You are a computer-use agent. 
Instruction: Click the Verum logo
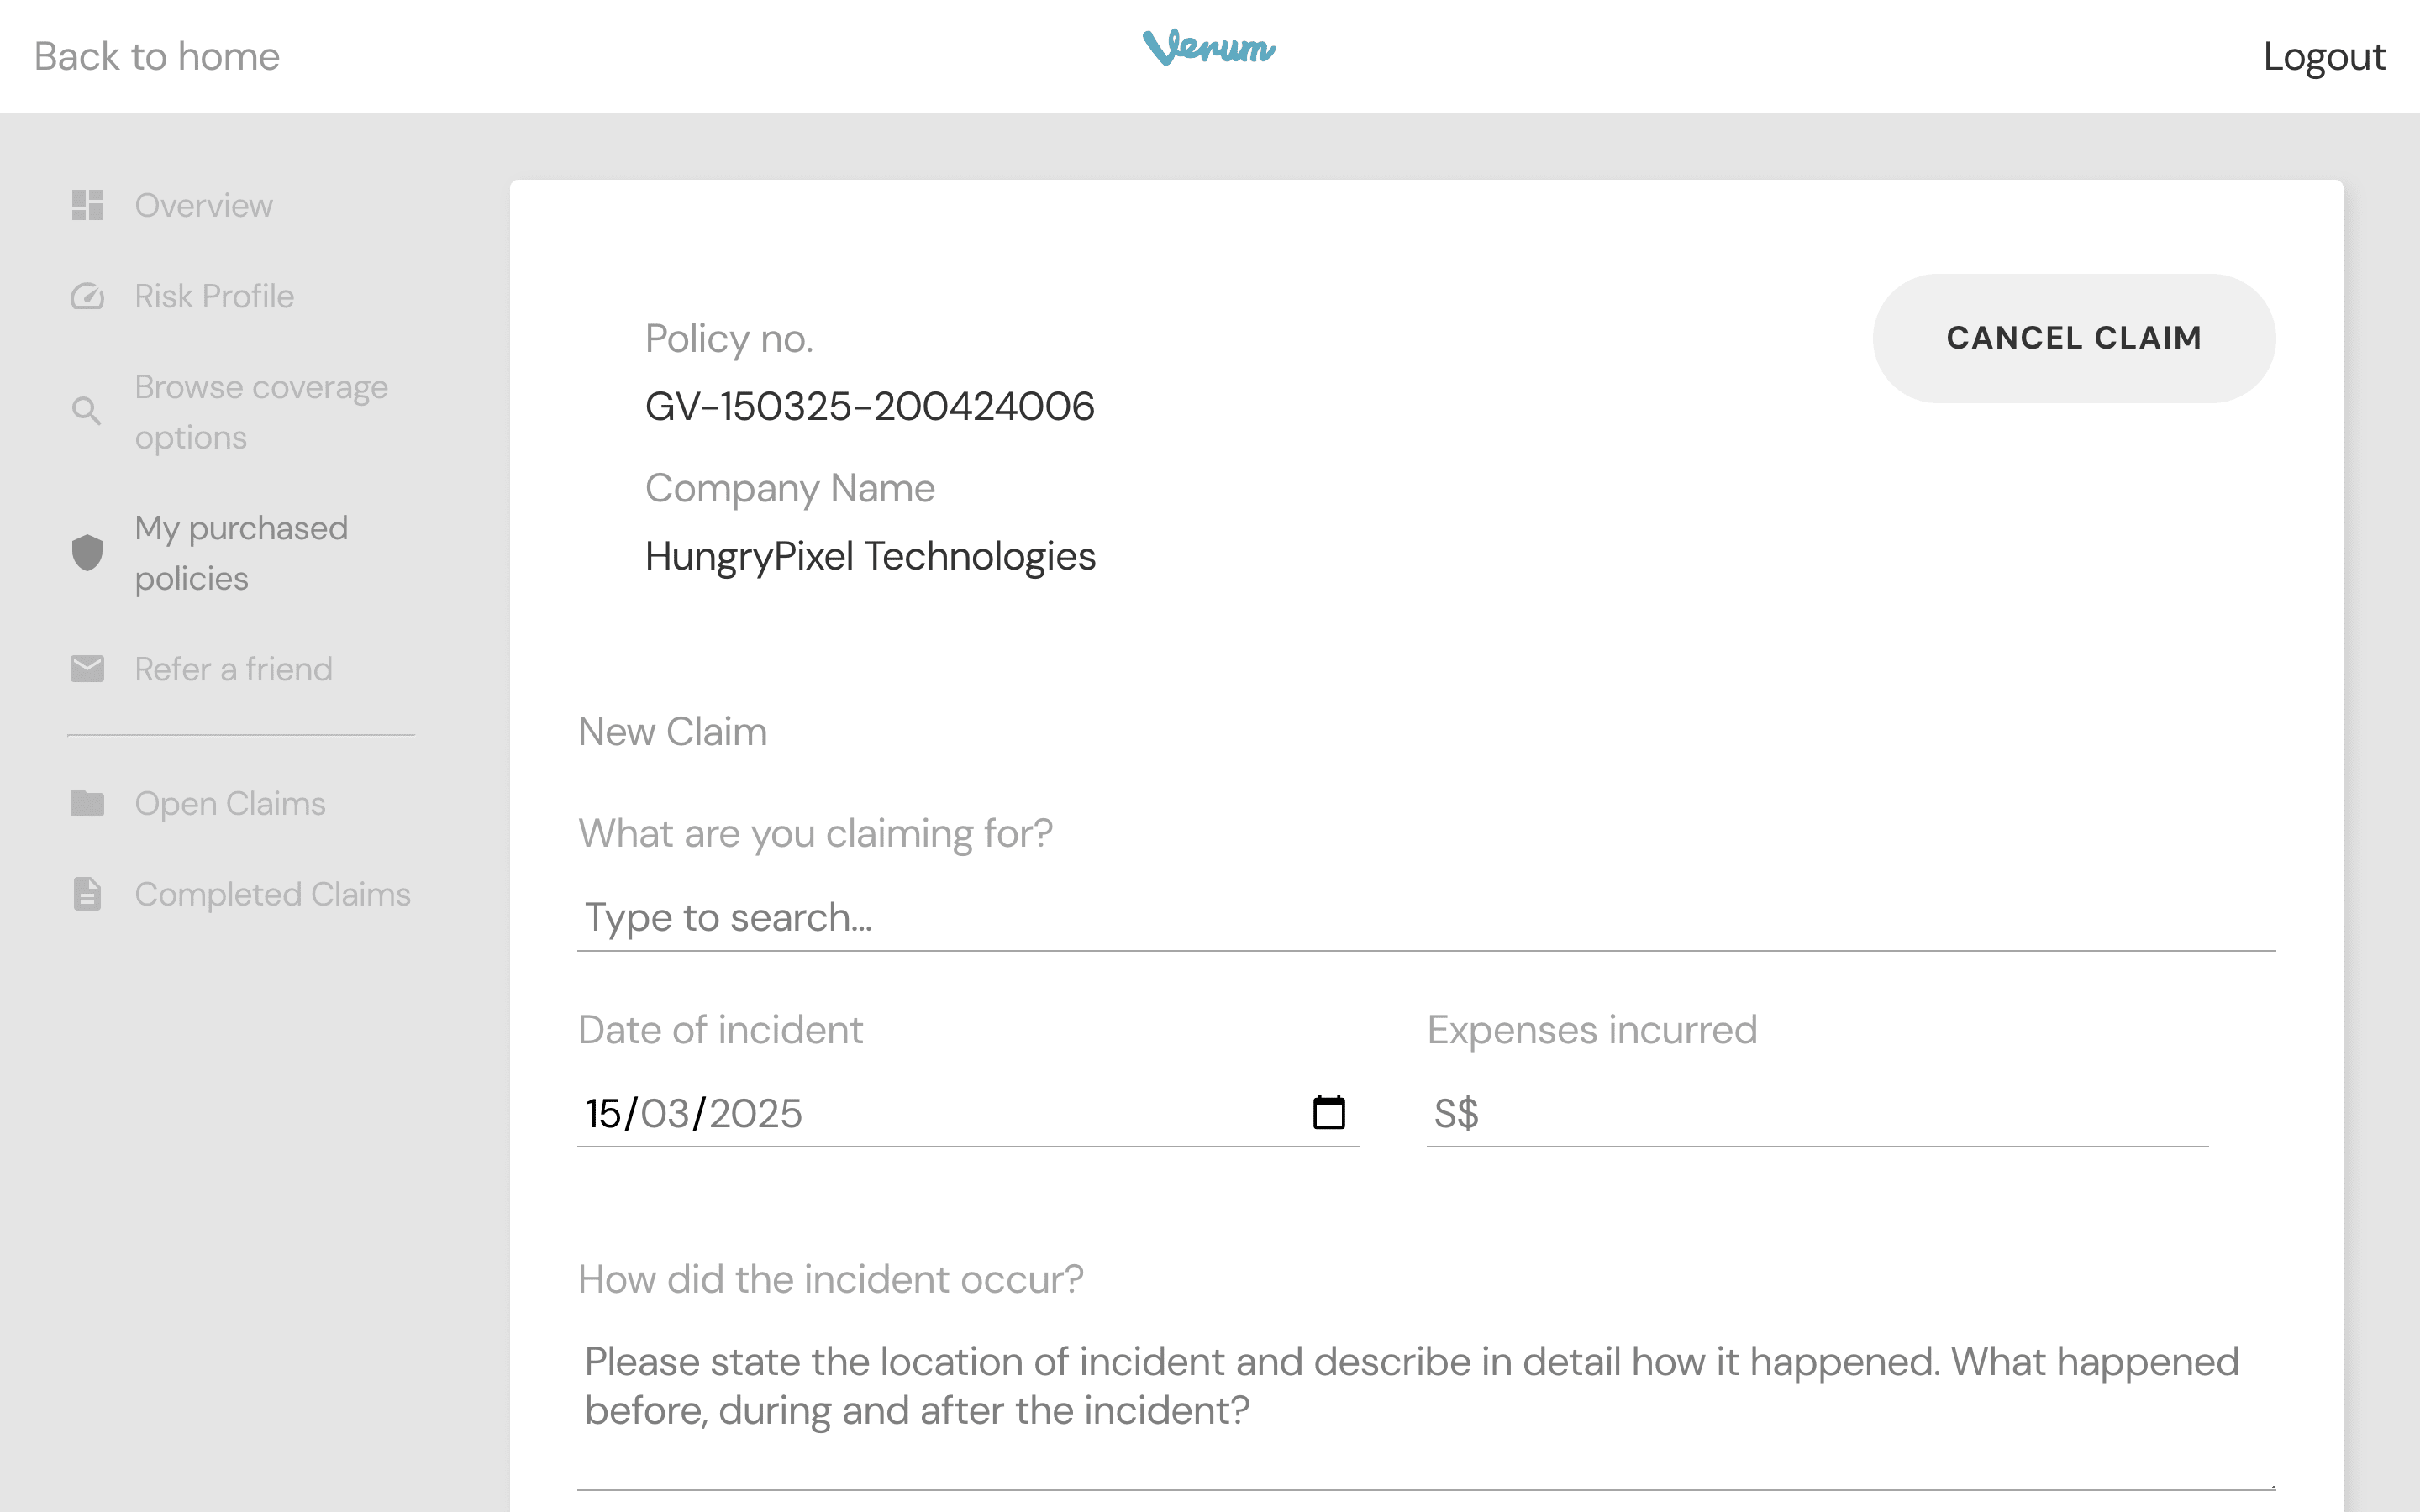coord(1208,48)
